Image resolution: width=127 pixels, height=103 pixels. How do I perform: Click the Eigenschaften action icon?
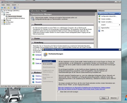pos(99,28)
